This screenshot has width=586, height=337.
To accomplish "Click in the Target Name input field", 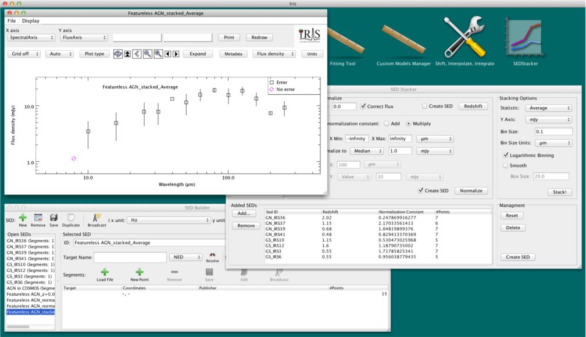I will 130,257.
